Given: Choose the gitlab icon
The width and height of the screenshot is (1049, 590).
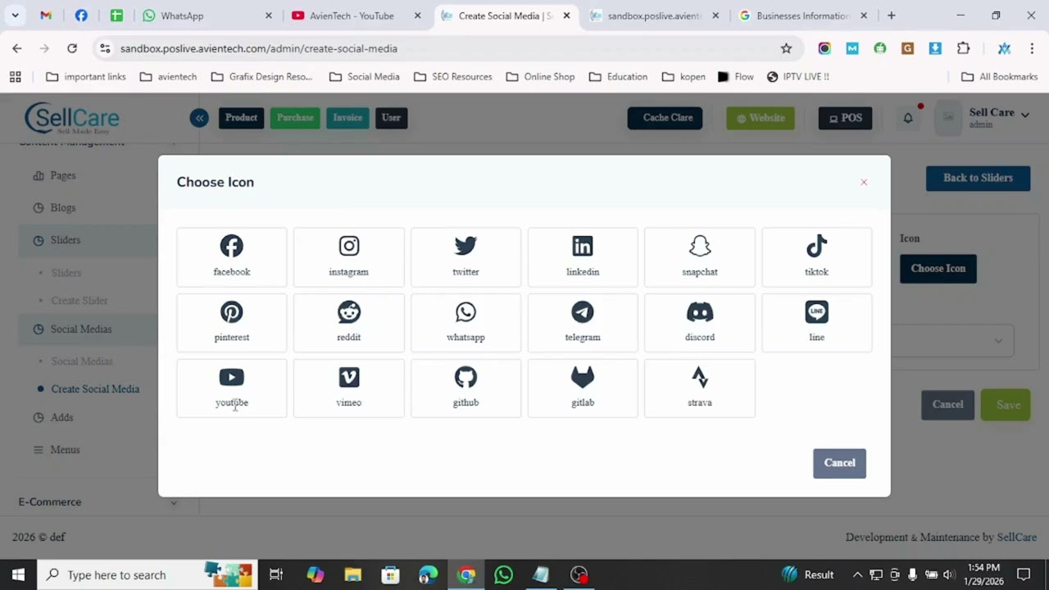Looking at the screenshot, I should point(583,388).
